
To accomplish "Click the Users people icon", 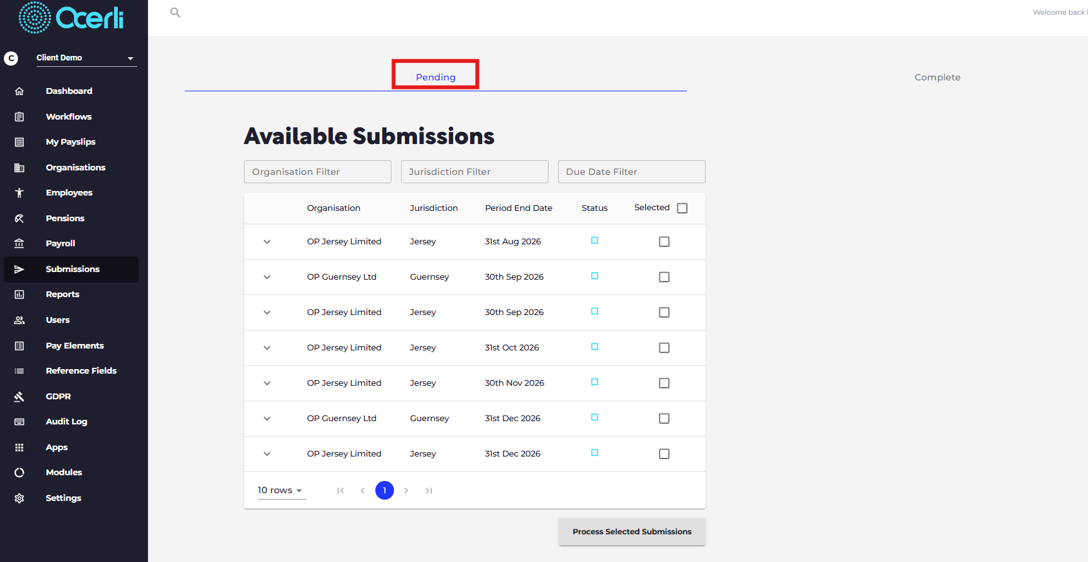I will coord(19,320).
